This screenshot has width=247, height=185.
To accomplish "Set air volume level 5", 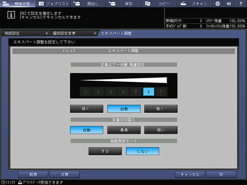I will click(x=136, y=92).
